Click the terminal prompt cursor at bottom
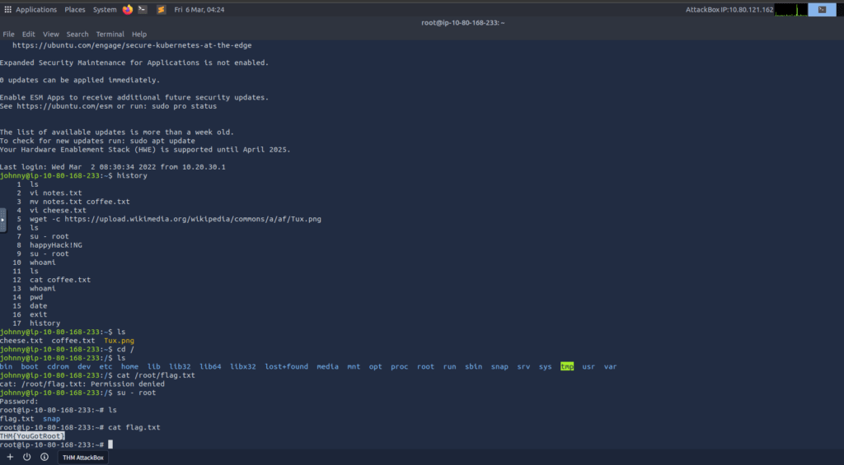This screenshot has width=844, height=465. click(110, 444)
